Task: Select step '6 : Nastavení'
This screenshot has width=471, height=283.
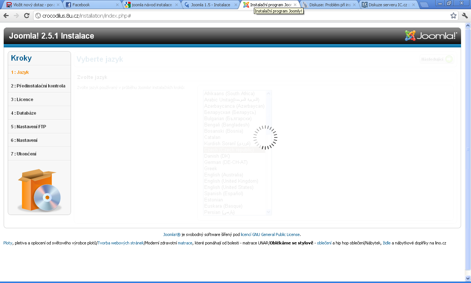Action: click(x=39, y=140)
